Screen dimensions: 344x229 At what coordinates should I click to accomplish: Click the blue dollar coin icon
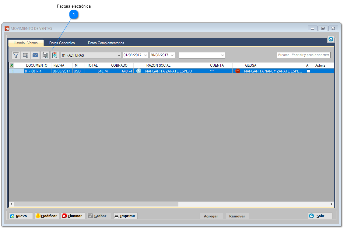pos(139,71)
